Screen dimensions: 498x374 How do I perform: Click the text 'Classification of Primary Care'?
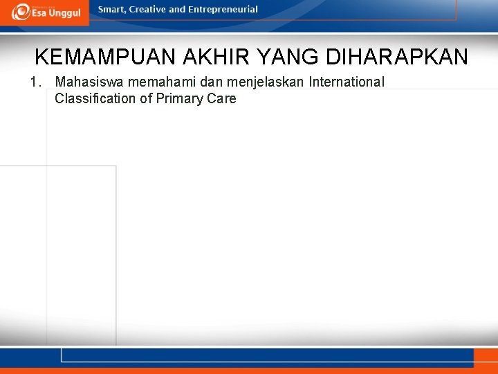click(x=145, y=98)
